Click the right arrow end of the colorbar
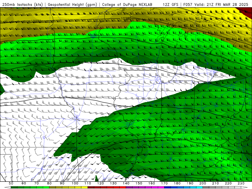The height and width of the screenshot is (189, 252). point(244,187)
